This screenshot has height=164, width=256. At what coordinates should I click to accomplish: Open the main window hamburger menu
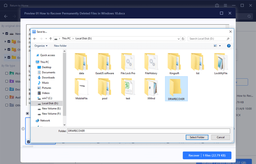click(225, 5)
